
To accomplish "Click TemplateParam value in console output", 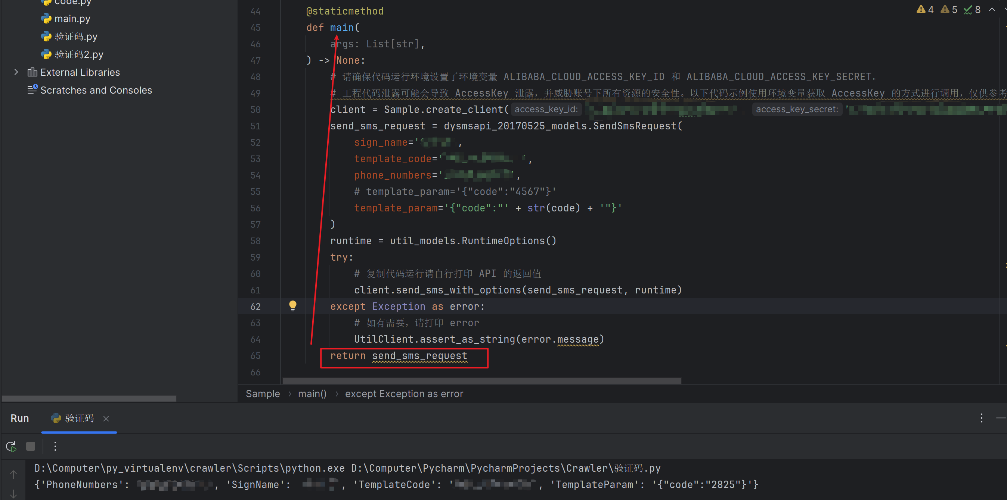I will [702, 484].
